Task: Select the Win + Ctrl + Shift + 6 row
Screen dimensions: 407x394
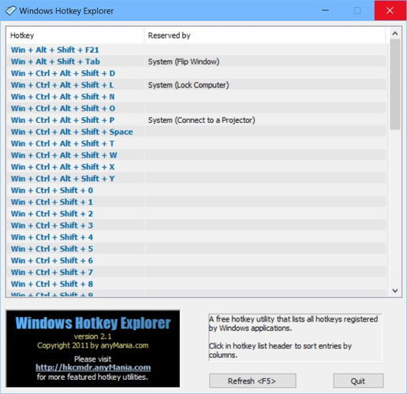Action: [x=196, y=261]
